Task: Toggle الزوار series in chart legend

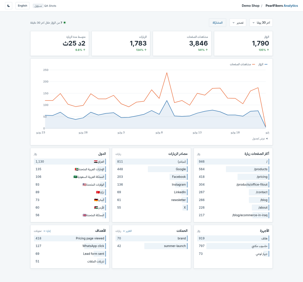Action: point(263,64)
